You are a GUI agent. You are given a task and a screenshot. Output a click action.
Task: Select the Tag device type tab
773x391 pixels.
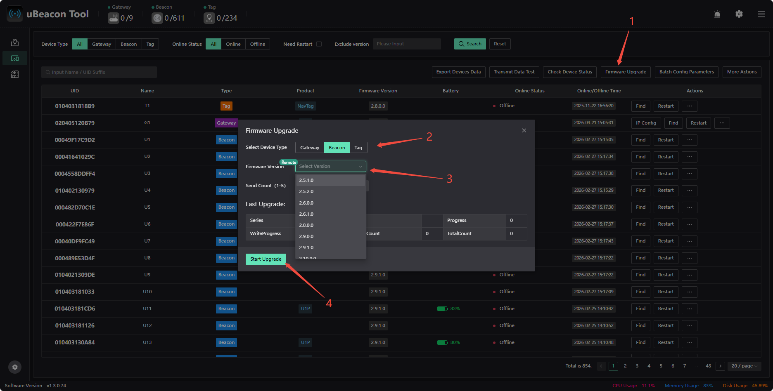(x=358, y=148)
